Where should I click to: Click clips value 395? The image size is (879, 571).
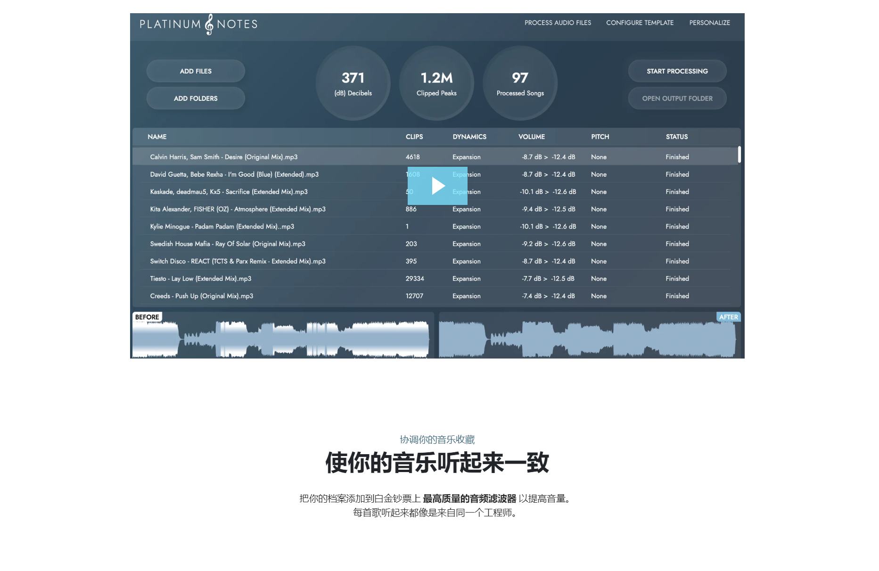coord(411,261)
